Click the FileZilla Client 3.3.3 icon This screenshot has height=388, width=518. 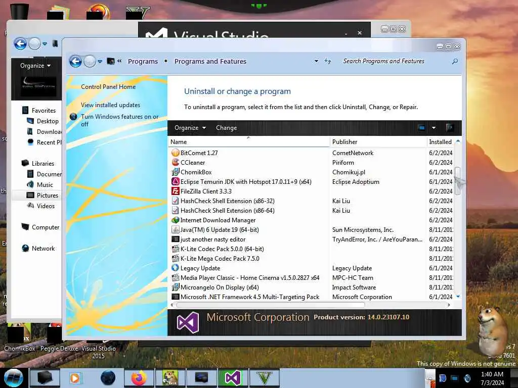tap(176, 191)
